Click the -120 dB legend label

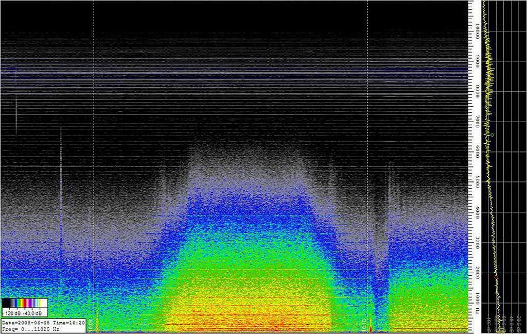(x=11, y=313)
